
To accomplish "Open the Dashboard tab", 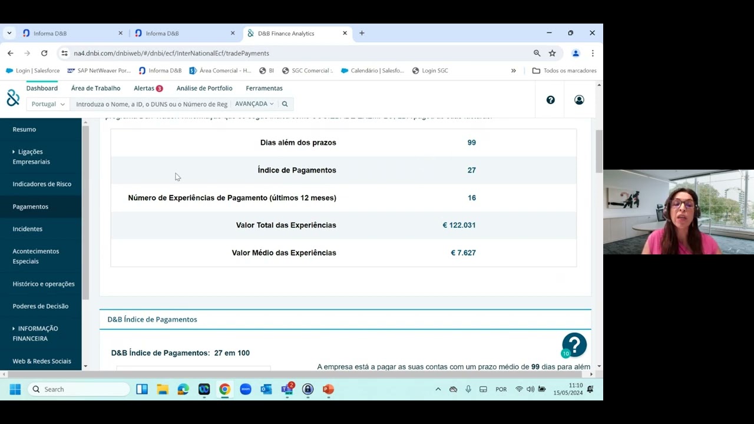I will click(42, 88).
